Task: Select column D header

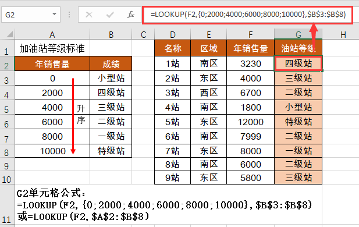Action: [x=173, y=34]
